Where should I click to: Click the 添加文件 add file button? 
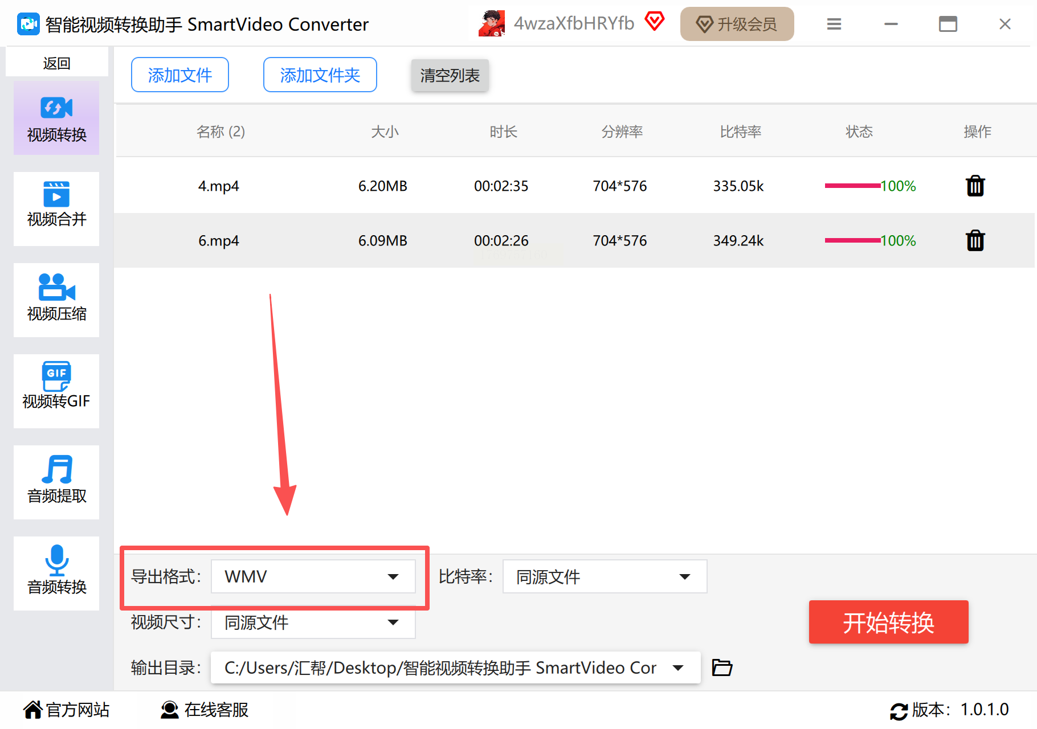[x=180, y=75]
